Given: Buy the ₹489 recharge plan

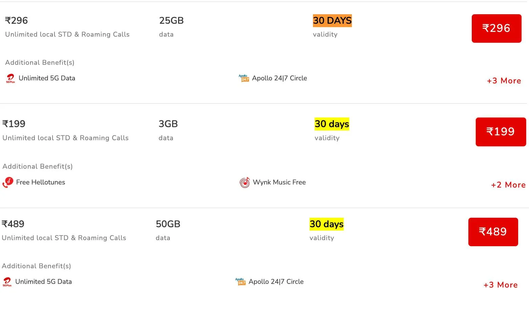Looking at the screenshot, I should (493, 232).
